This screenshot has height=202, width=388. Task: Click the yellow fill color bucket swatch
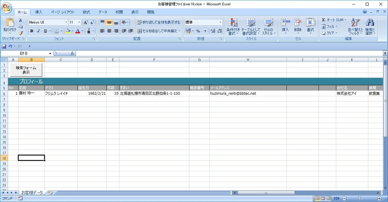tap(68, 31)
